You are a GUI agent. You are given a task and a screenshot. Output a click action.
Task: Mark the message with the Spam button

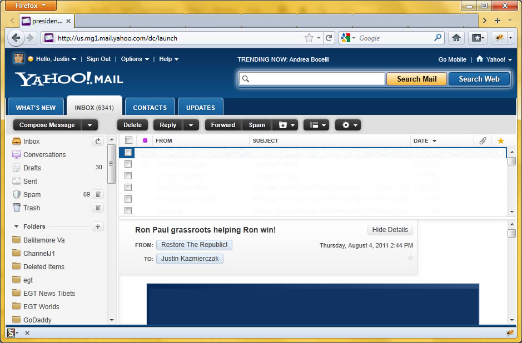point(257,125)
